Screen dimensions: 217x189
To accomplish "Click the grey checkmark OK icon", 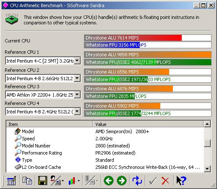I will pyautogui.click(x=153, y=181).
